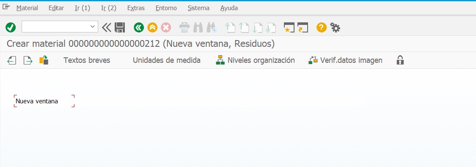This screenshot has height=167, width=476.
Task: Open the Extras menu
Action: point(136,8)
